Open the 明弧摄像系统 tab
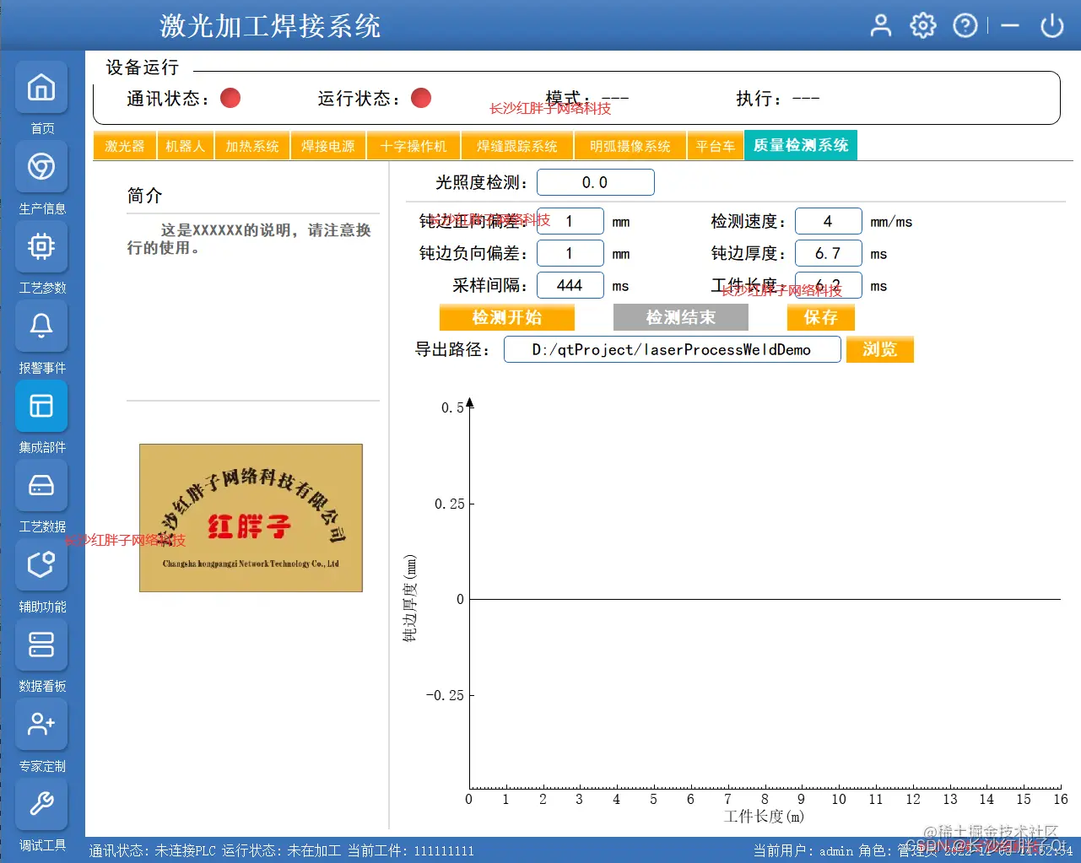This screenshot has width=1081, height=863. (630, 145)
